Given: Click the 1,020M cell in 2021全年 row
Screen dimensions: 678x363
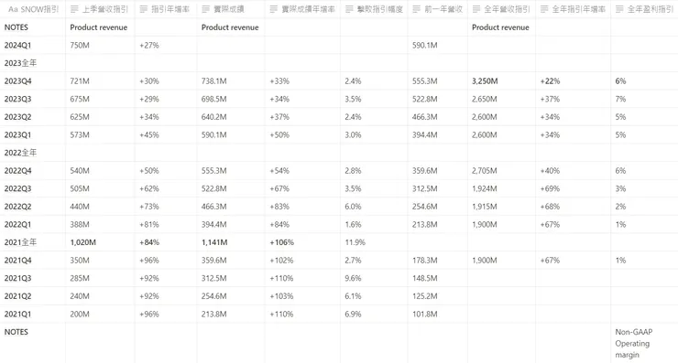Looking at the screenshot, I should (83, 242).
